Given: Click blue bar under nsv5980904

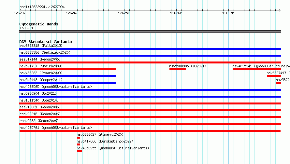Looking at the screenshot, I should pos(150,97).
